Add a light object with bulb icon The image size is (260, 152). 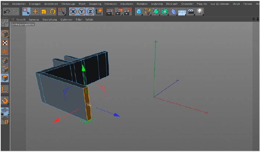click(x=199, y=11)
